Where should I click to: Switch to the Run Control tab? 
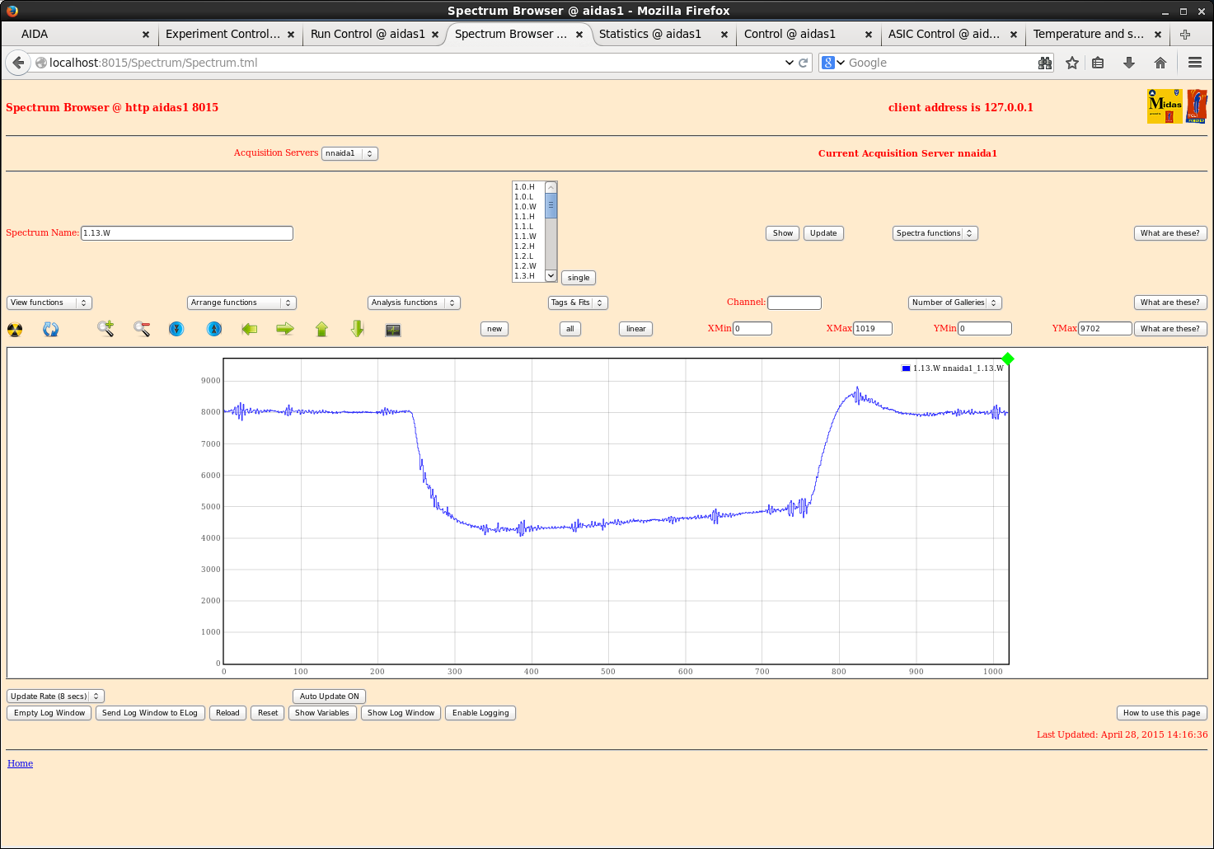point(368,34)
